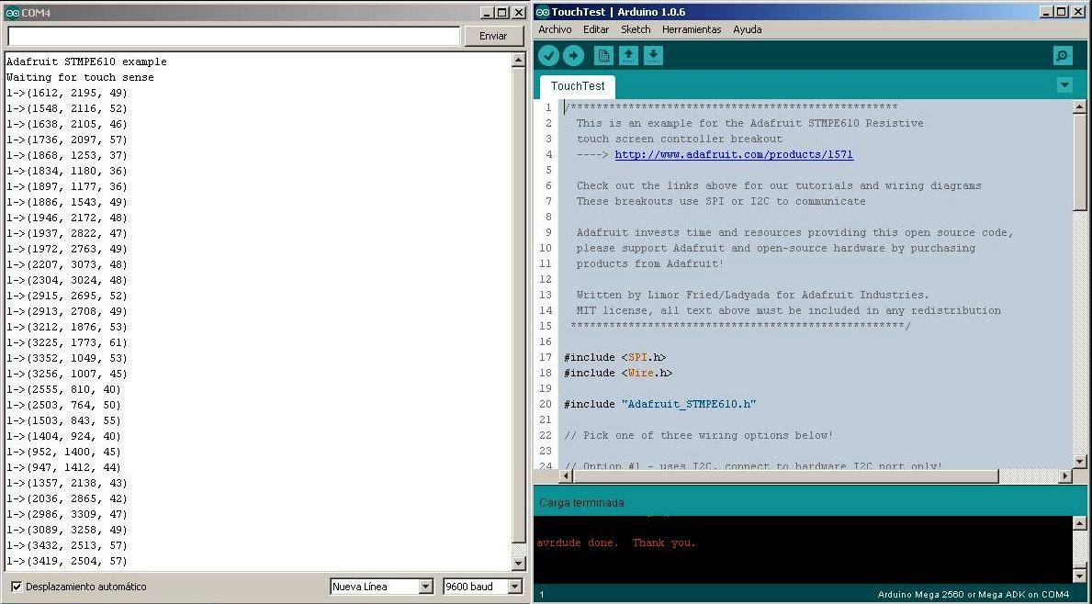Click 'These breakouts use SPI or I2C' comment

click(721, 201)
